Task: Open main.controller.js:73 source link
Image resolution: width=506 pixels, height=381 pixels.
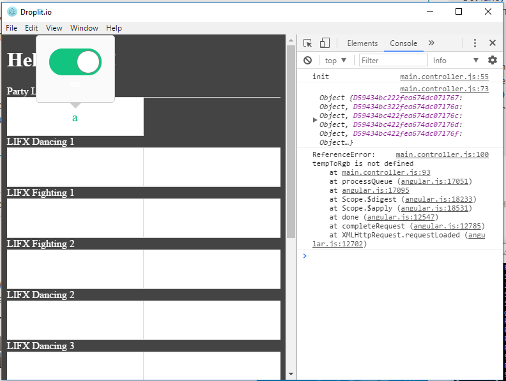Action: pyautogui.click(x=444, y=89)
